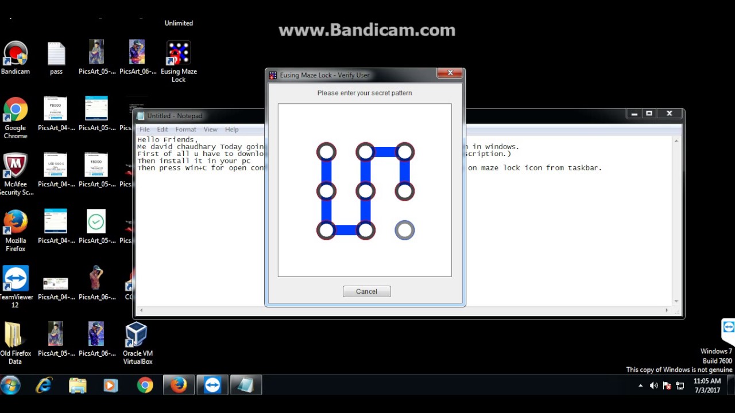Open the Edit menu in Notepad

163,130
